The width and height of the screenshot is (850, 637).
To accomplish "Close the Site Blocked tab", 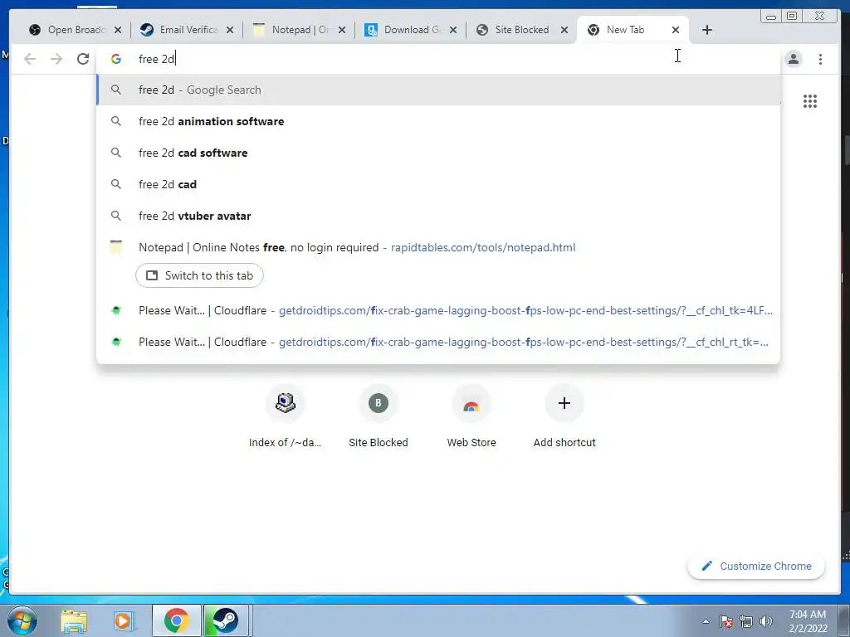I will 564,30.
